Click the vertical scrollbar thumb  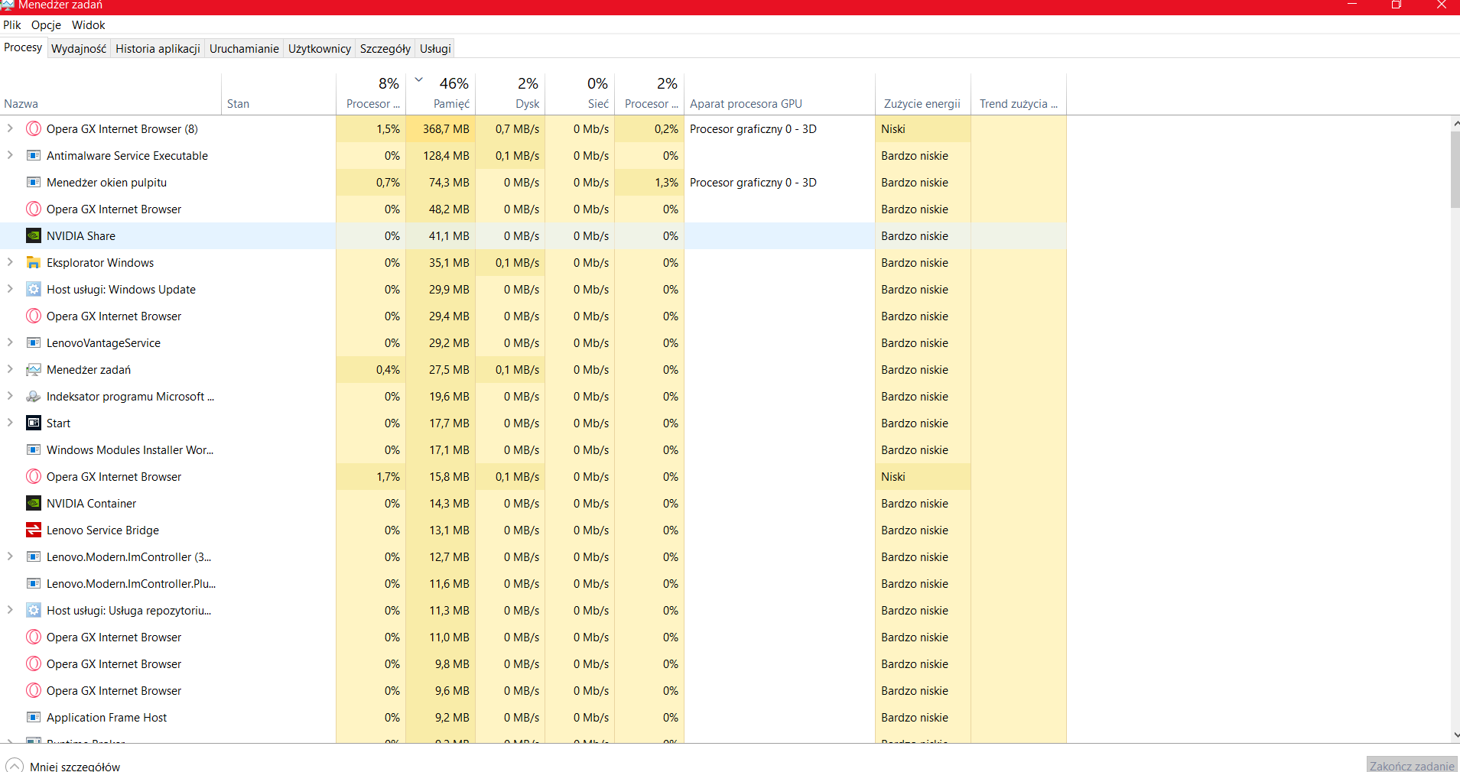coord(1455,170)
